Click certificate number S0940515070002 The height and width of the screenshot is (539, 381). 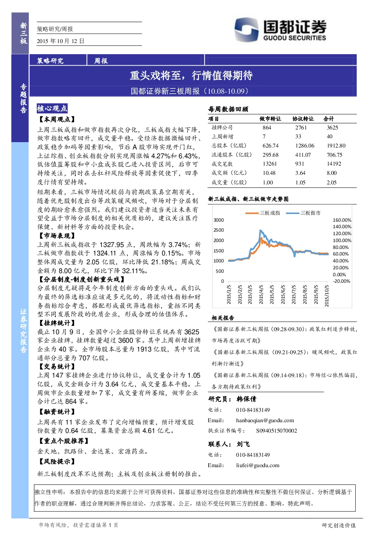pos(277,431)
